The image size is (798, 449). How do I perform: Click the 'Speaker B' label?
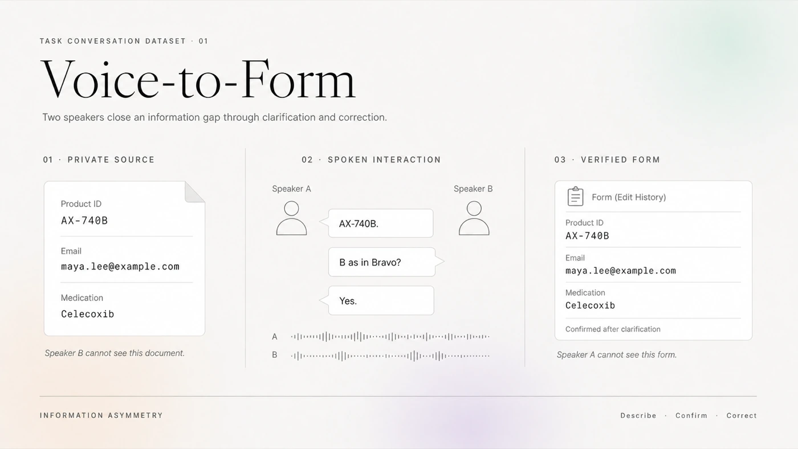tap(473, 189)
